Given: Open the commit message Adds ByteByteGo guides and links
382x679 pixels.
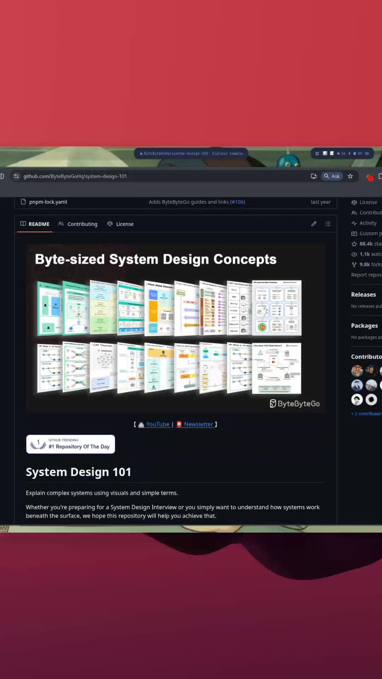Looking at the screenshot, I should tap(189, 202).
